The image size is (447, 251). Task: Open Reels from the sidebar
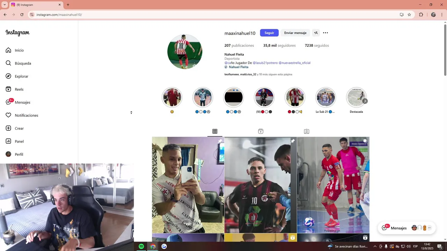pyautogui.click(x=15, y=89)
